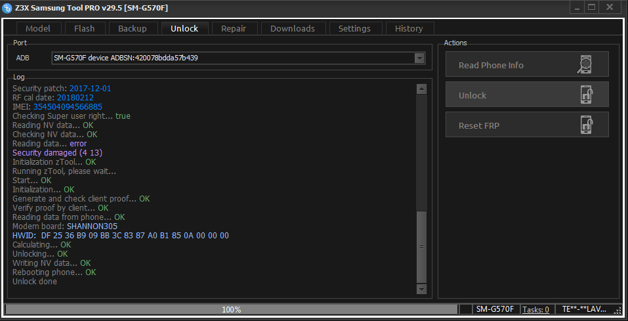Image resolution: width=628 pixels, height=321 pixels.
Task: Click the 'Unlock done' log line
Action: tap(35, 282)
